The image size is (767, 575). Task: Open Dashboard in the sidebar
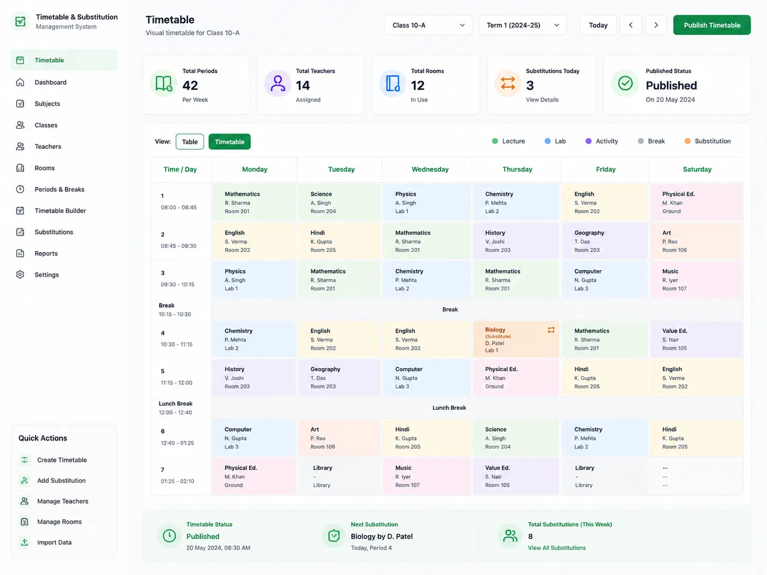64,82
